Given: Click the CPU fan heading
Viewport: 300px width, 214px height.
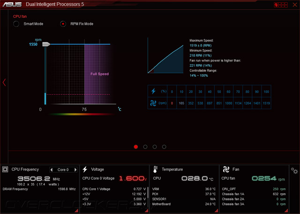Looking at the screenshot, I should point(20,16).
